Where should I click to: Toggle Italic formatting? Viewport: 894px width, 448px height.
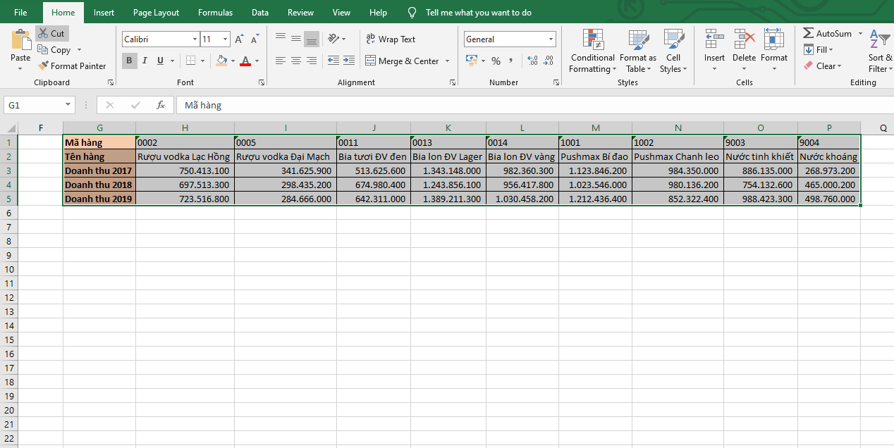coord(145,61)
